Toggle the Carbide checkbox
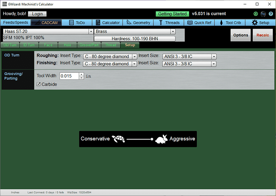The height and width of the screenshot is (196, 276). [38, 84]
